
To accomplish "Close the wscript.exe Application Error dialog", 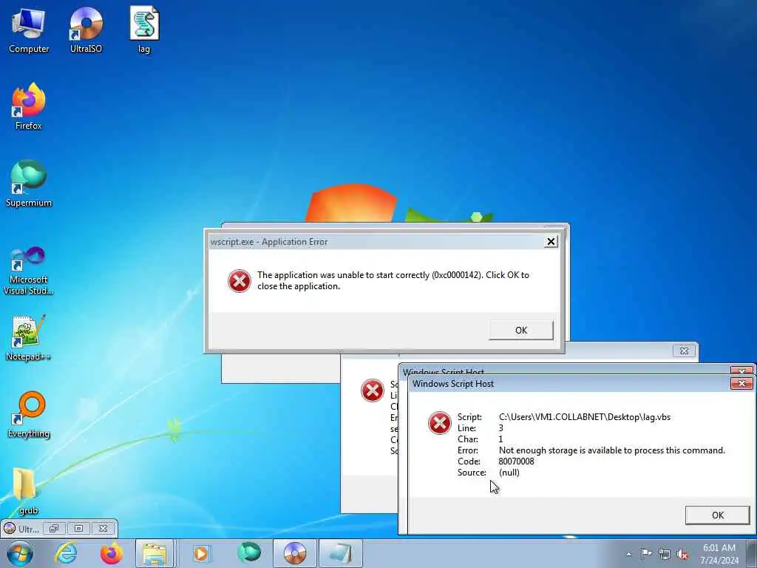I will click(550, 242).
